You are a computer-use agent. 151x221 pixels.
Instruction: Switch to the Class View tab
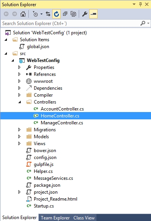[84, 218]
